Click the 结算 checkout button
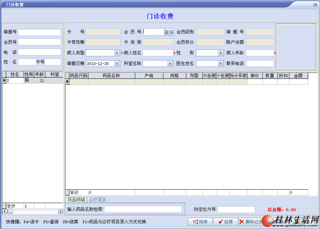320x229 pixels. (225, 222)
